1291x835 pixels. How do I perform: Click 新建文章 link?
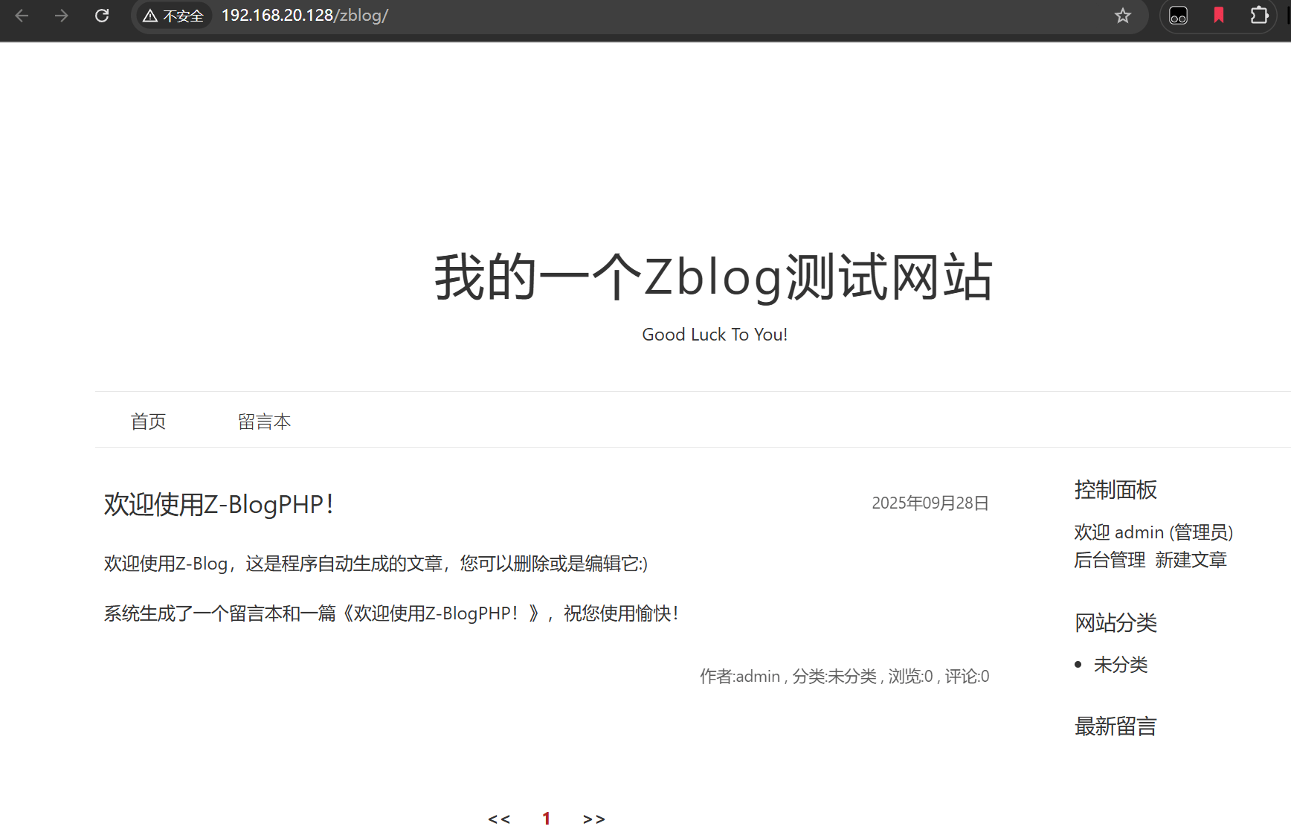point(1191,560)
